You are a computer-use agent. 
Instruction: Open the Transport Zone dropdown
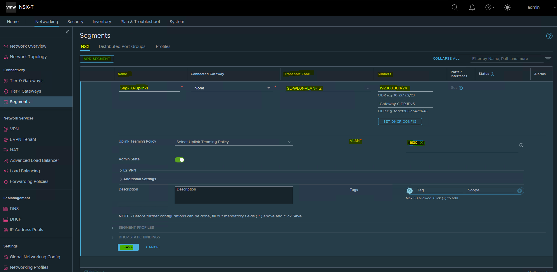(x=328, y=88)
